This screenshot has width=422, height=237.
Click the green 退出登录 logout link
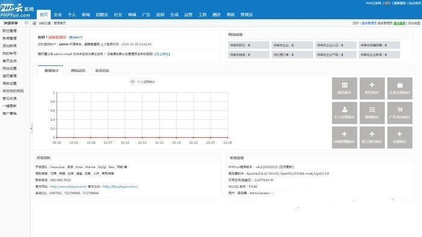[x=399, y=23]
